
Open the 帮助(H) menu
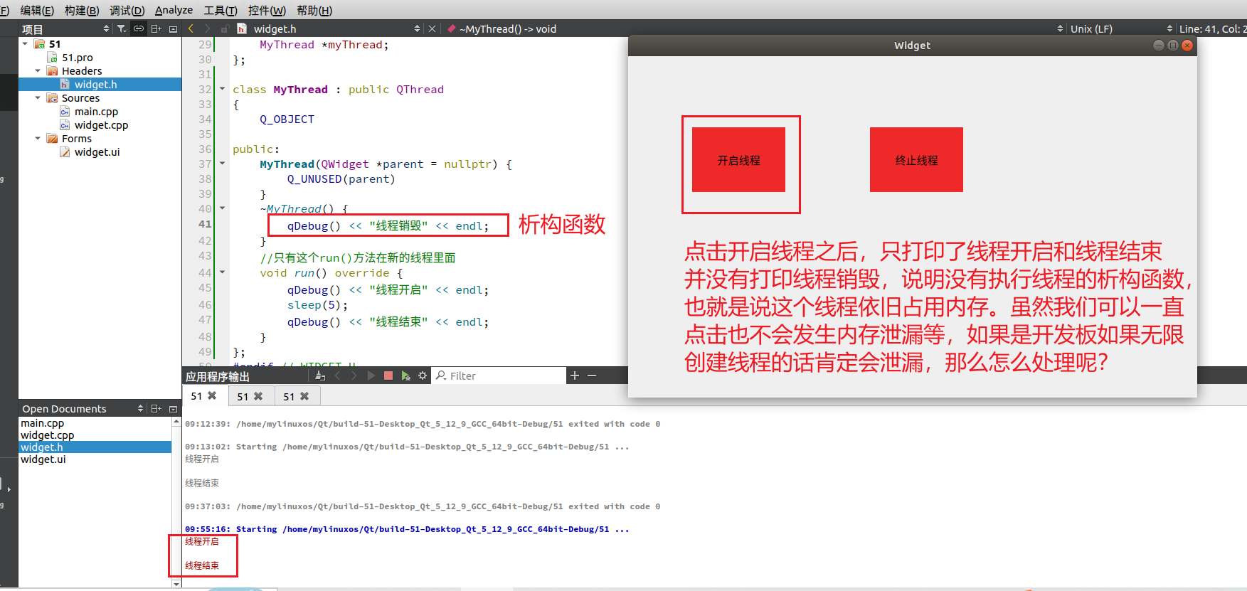(x=314, y=10)
